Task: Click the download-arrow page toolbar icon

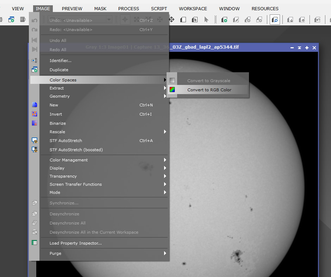Action: (290, 20)
